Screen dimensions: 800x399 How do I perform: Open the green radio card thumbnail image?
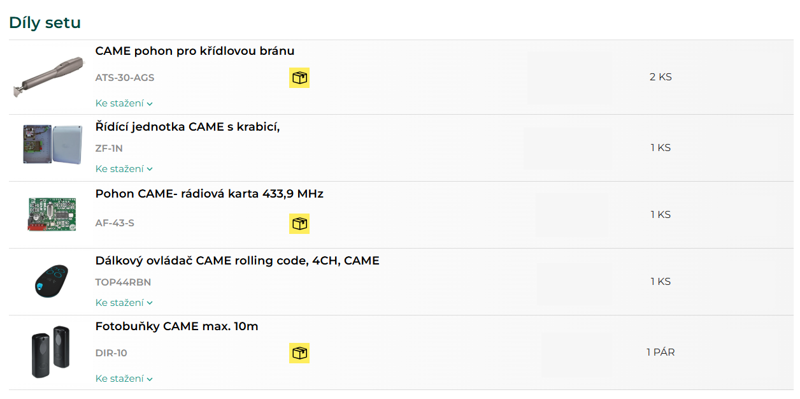click(52, 214)
